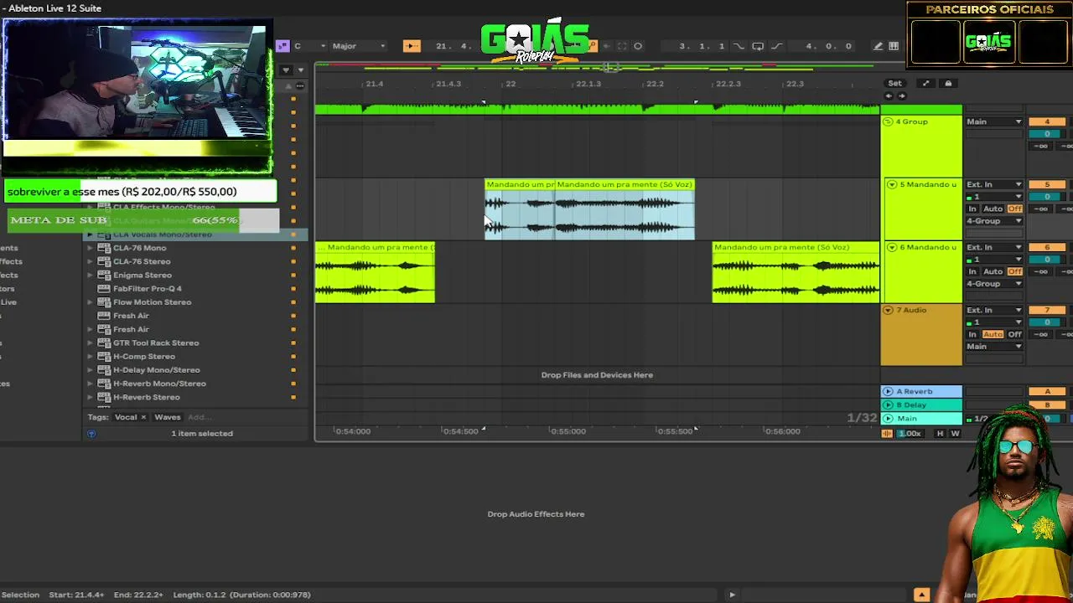Image resolution: width=1073 pixels, height=603 pixels.
Task: Toggle track 4 activator button
Action: pyautogui.click(x=1047, y=122)
